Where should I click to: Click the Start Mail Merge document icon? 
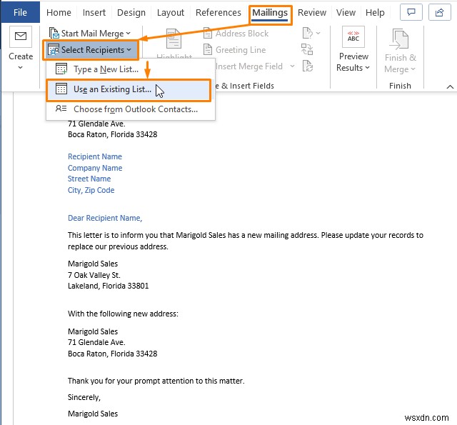[x=54, y=33]
